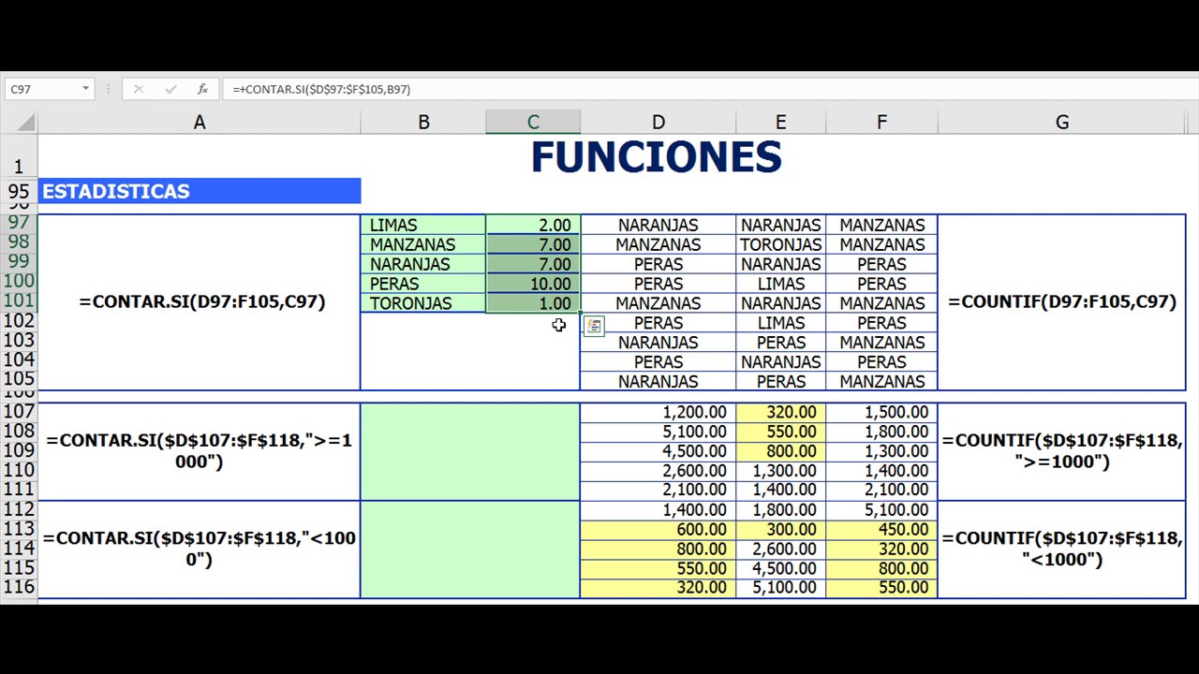Select column A header

(199, 122)
